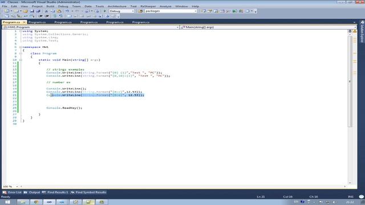
Task: Click the Paste clipboard icon
Action: [x=59, y=11]
